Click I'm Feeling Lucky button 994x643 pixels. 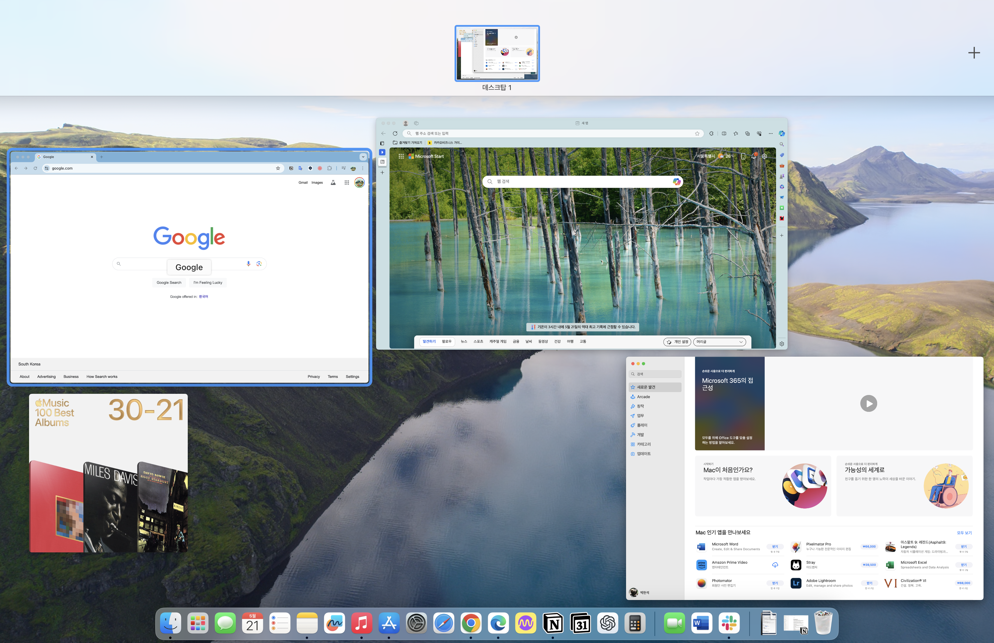pos(208,283)
